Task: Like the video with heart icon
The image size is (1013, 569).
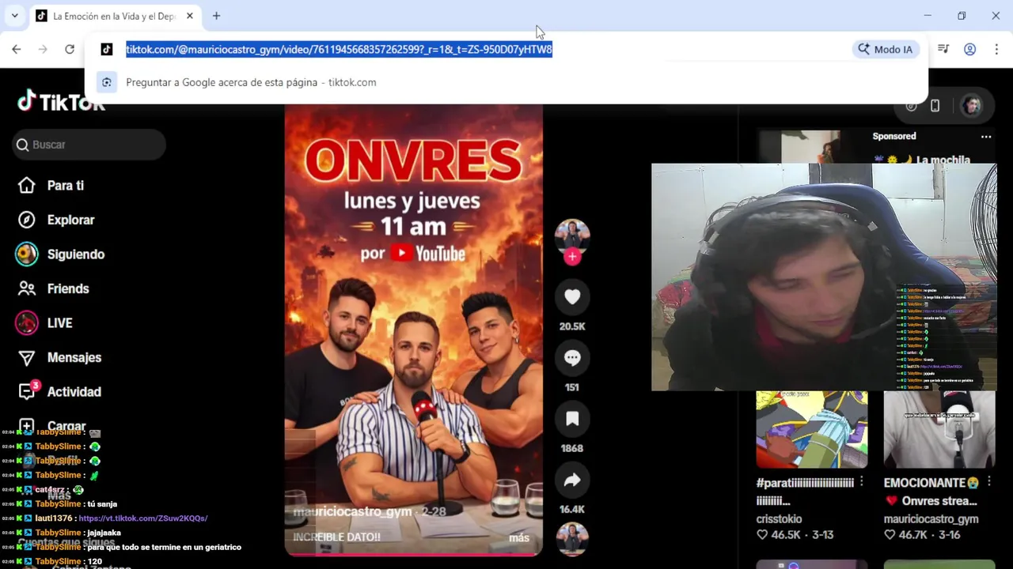Action: [572, 296]
